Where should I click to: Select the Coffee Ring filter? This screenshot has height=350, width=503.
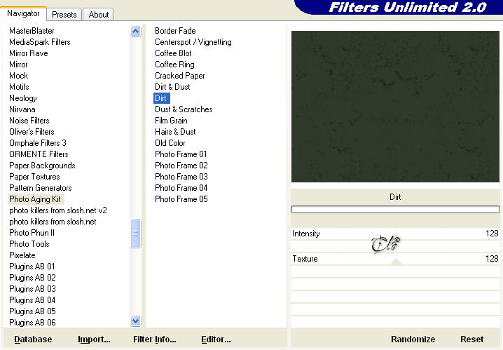[x=174, y=65]
